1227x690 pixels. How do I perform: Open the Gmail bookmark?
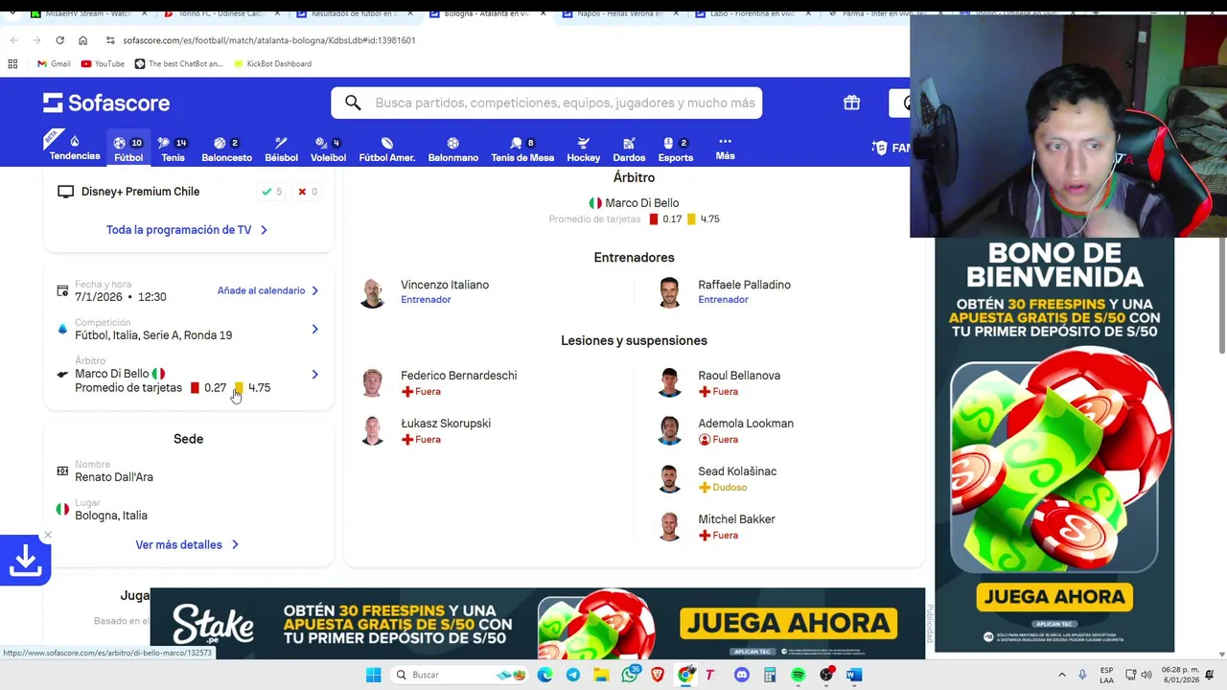click(x=54, y=63)
